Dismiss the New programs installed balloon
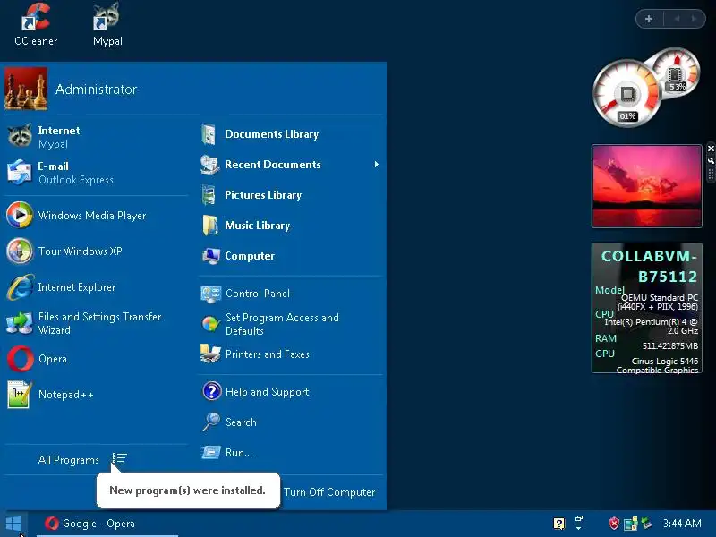 (188, 490)
